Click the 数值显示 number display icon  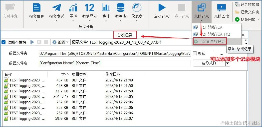click(x=90, y=8)
